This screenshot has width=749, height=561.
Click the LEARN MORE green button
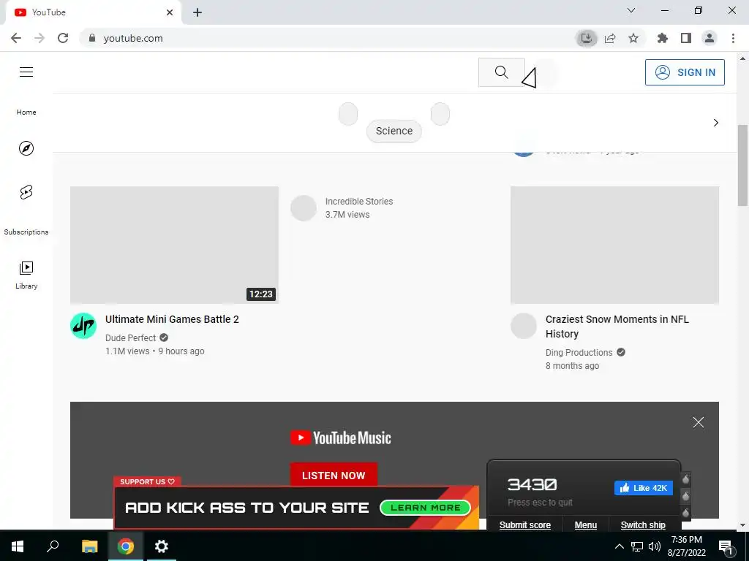point(425,508)
